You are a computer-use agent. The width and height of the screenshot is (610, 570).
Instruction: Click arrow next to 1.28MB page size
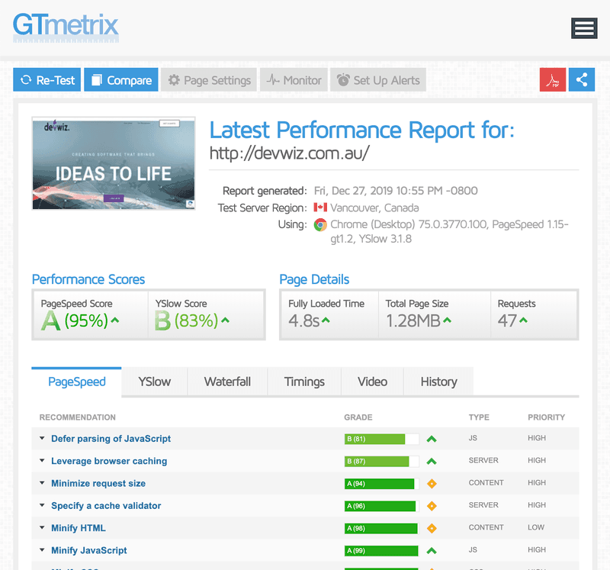pos(447,320)
